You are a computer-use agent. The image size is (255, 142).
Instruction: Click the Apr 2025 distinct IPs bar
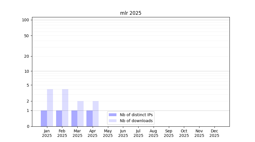pos(90,118)
